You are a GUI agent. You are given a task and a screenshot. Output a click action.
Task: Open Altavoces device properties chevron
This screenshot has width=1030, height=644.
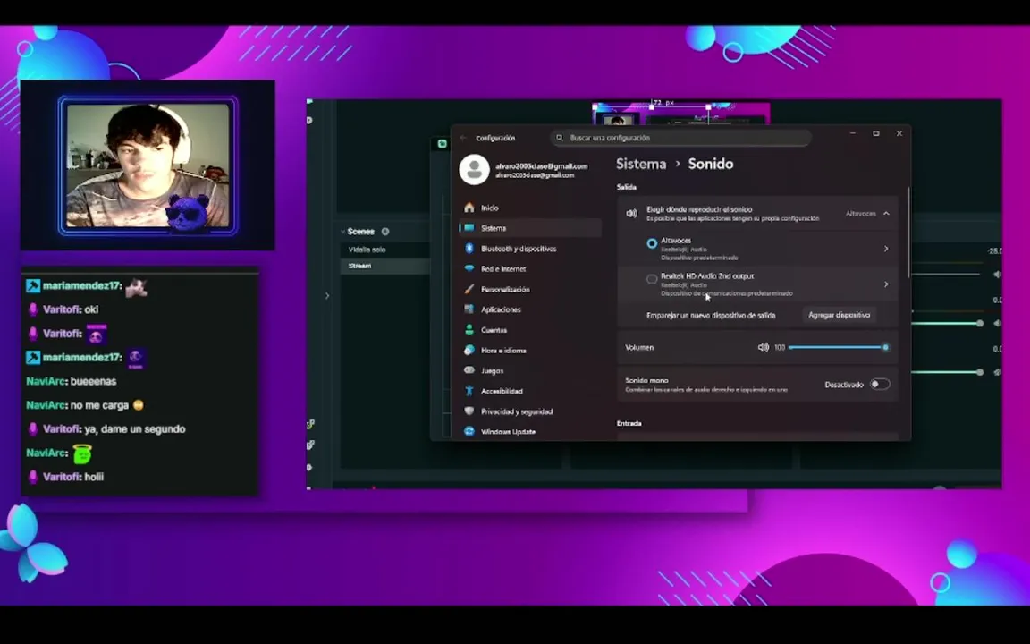pos(886,249)
